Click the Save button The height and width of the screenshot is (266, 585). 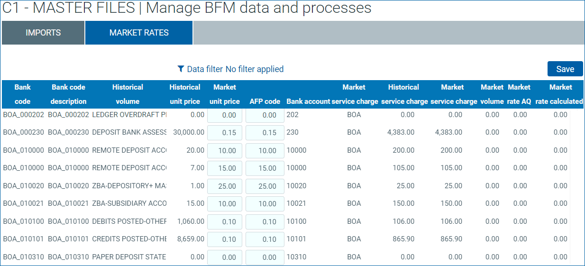click(x=565, y=69)
